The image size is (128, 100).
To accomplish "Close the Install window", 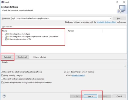I will pos(124,2).
